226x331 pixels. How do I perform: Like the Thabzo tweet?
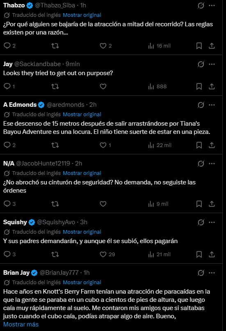[103, 46]
